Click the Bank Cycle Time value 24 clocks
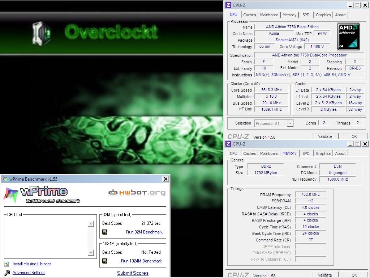Viewport: 370px width, 278px height. click(x=310, y=233)
